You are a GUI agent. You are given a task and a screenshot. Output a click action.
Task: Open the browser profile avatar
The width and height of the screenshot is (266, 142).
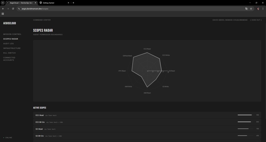coord(258,9)
